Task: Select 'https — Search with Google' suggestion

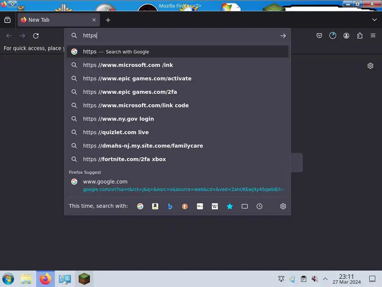Action: (x=178, y=52)
